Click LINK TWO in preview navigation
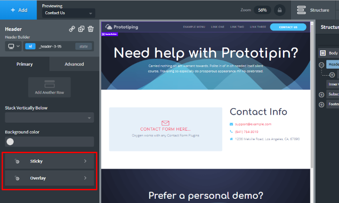The image size is (339, 203). [x=237, y=27]
